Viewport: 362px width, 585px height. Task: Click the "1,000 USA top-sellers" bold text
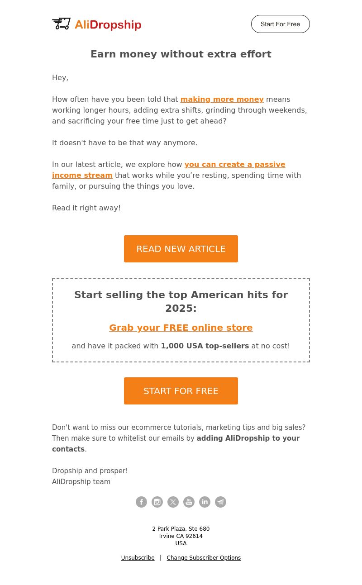tap(205, 346)
